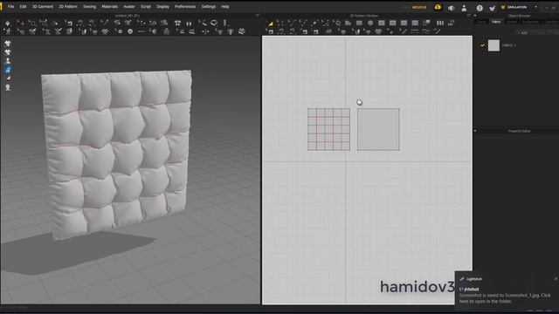Switch to the Scene tab in Object Browser
The width and height of the screenshot is (559, 314).
pyautogui.click(x=481, y=22)
